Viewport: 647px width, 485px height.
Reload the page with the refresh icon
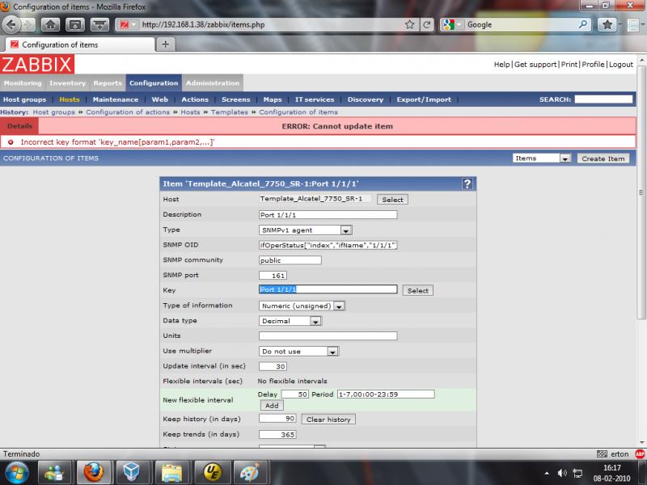click(425, 24)
